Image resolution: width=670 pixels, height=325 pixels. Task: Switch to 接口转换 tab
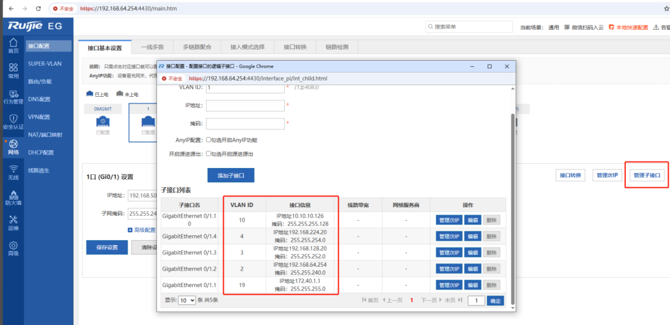pyautogui.click(x=295, y=47)
